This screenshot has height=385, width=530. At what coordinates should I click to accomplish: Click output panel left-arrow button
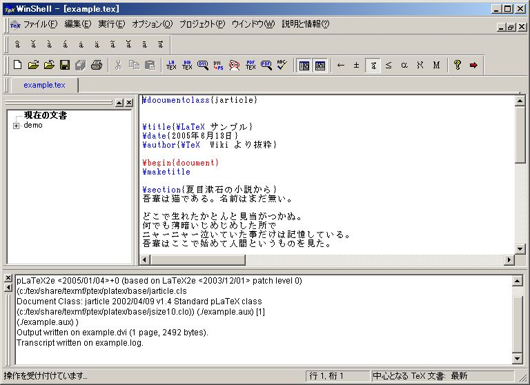[8, 287]
